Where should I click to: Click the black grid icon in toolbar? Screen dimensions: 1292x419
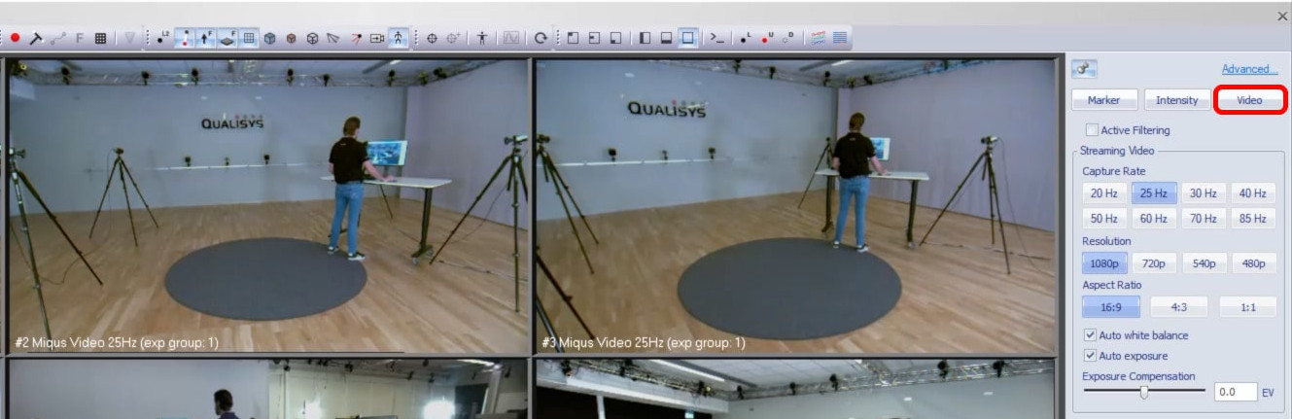click(100, 38)
